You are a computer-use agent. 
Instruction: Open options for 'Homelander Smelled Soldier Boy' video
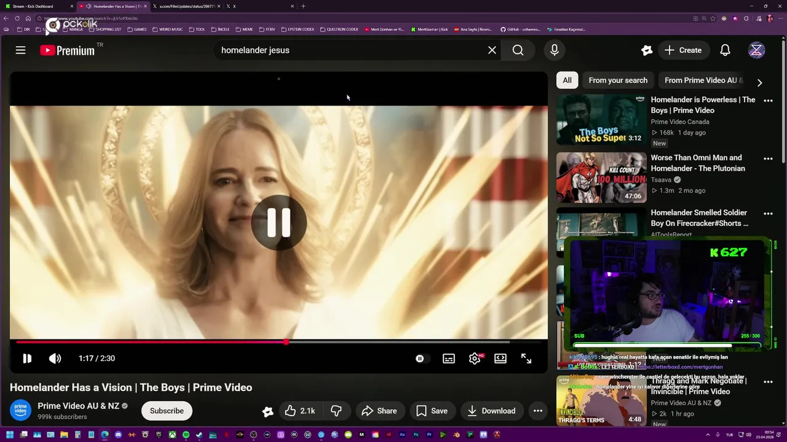[768, 214]
